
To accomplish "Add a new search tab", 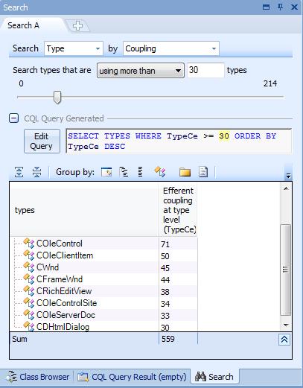I will (x=77, y=25).
